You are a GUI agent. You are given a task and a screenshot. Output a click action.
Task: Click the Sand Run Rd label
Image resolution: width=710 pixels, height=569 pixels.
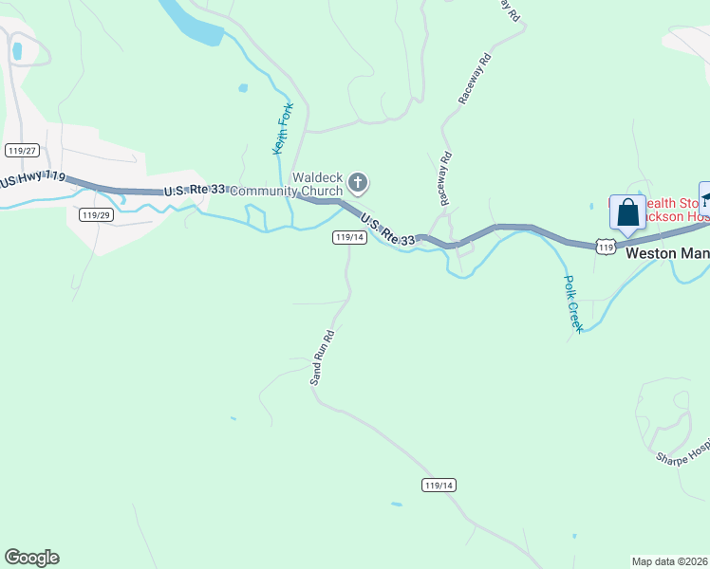click(323, 358)
